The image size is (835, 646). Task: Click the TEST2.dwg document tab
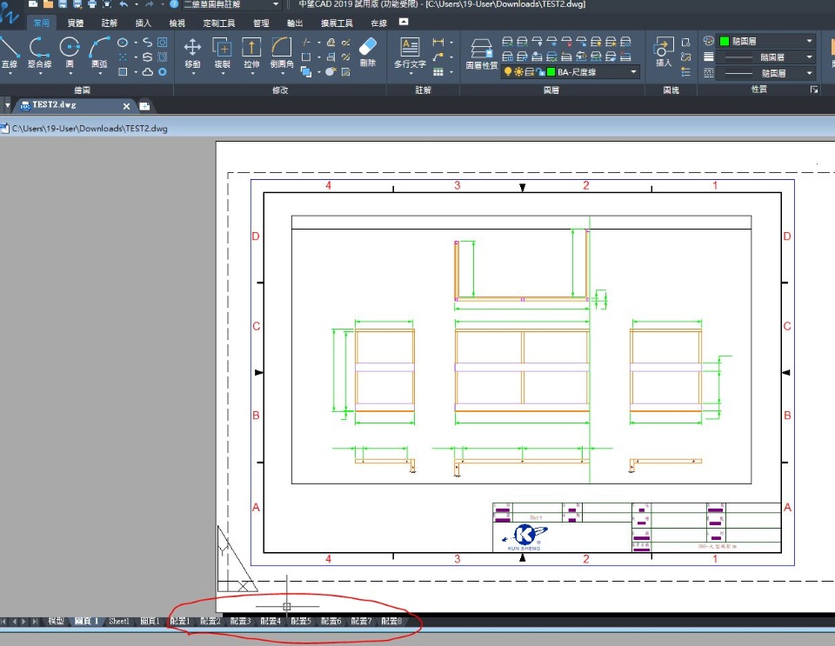point(74,105)
